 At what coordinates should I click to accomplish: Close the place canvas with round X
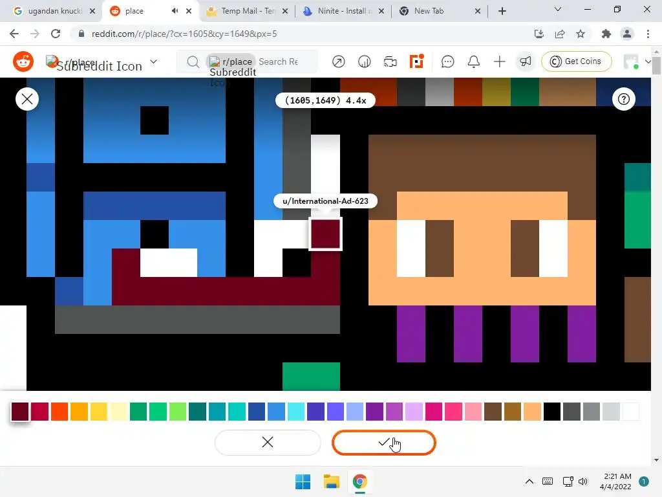click(27, 99)
